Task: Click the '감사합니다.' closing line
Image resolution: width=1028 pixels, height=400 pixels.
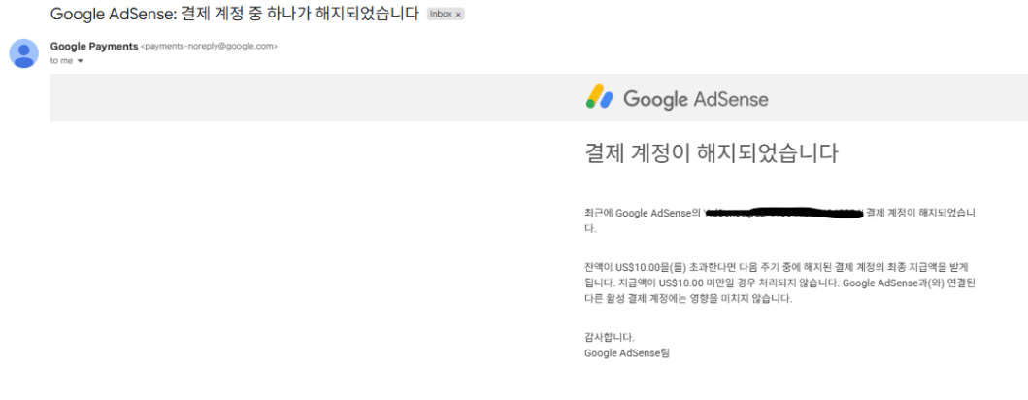Action: coord(609,337)
